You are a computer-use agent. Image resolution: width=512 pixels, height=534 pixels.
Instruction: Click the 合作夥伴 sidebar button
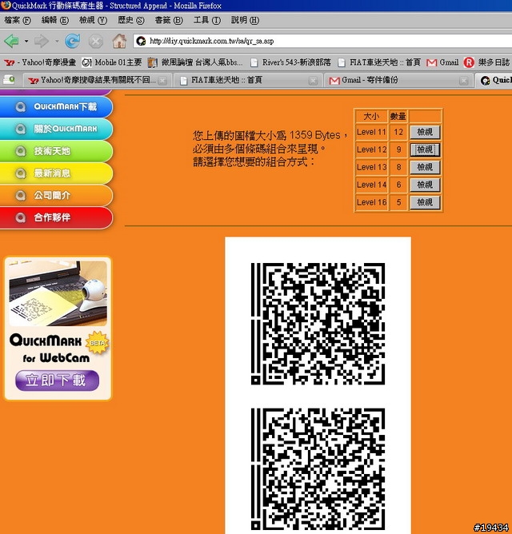point(56,217)
